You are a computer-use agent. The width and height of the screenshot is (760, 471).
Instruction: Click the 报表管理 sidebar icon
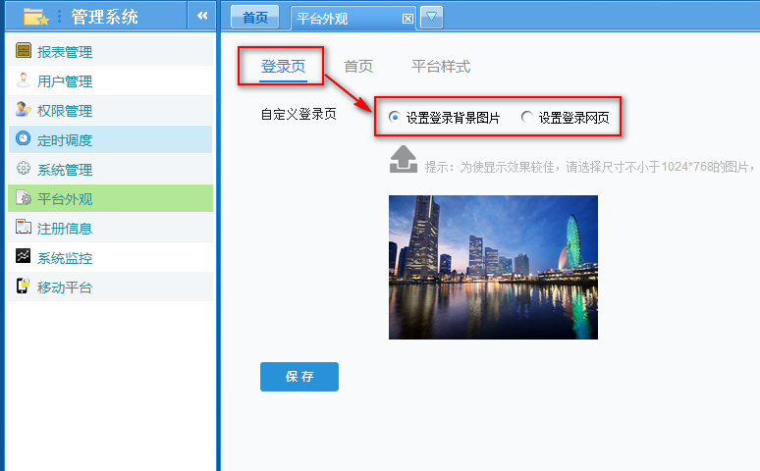point(24,50)
